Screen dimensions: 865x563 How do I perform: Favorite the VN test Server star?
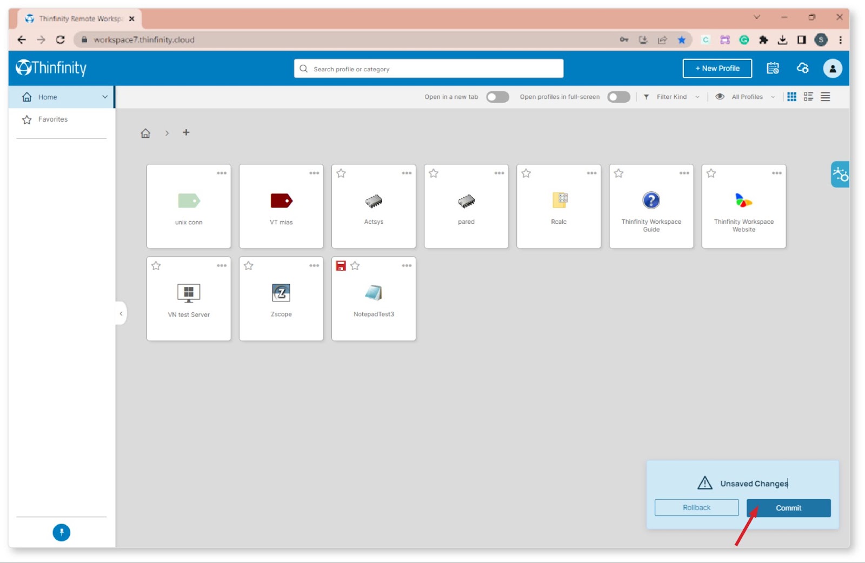[156, 266]
